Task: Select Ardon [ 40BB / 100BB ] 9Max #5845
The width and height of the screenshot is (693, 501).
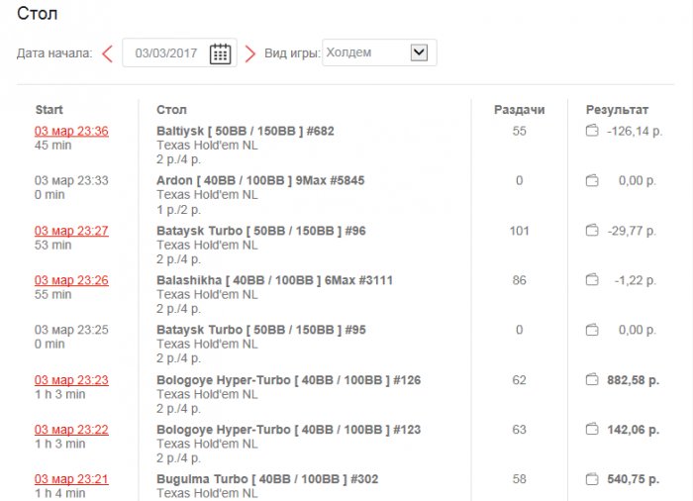Action: (260, 180)
